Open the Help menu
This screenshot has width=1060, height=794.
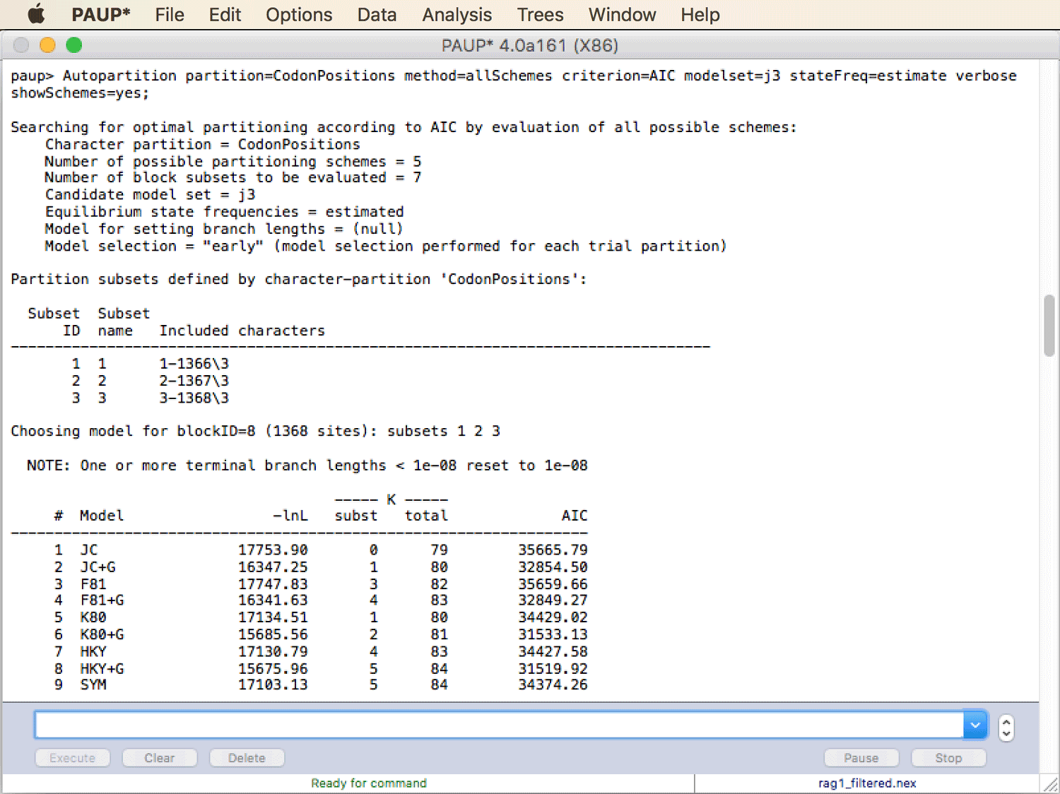coord(700,14)
